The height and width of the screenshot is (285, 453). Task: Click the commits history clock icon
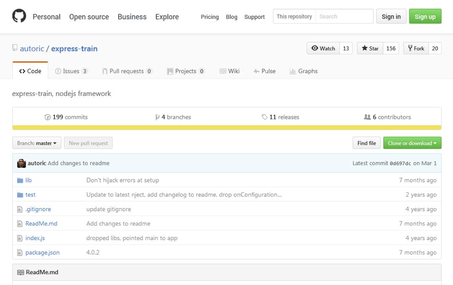[47, 117]
